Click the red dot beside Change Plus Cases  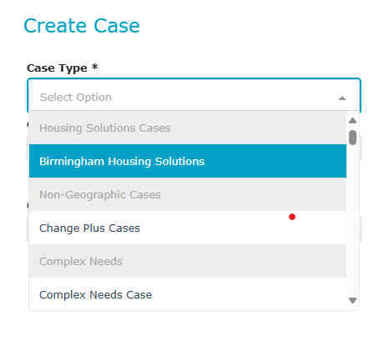(x=292, y=217)
